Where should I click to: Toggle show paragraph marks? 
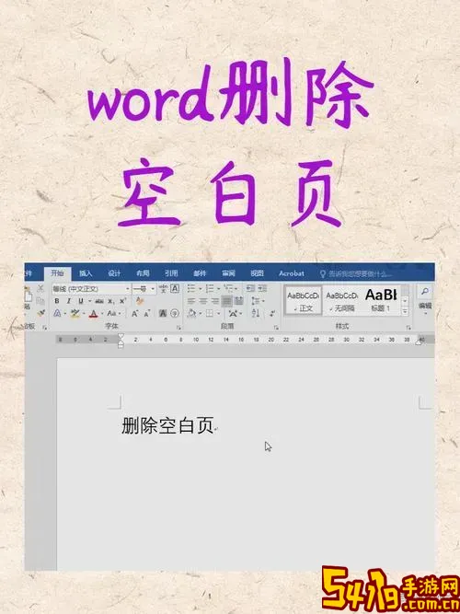pos(272,313)
